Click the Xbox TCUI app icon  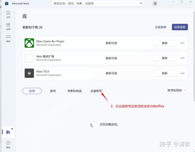(29, 73)
